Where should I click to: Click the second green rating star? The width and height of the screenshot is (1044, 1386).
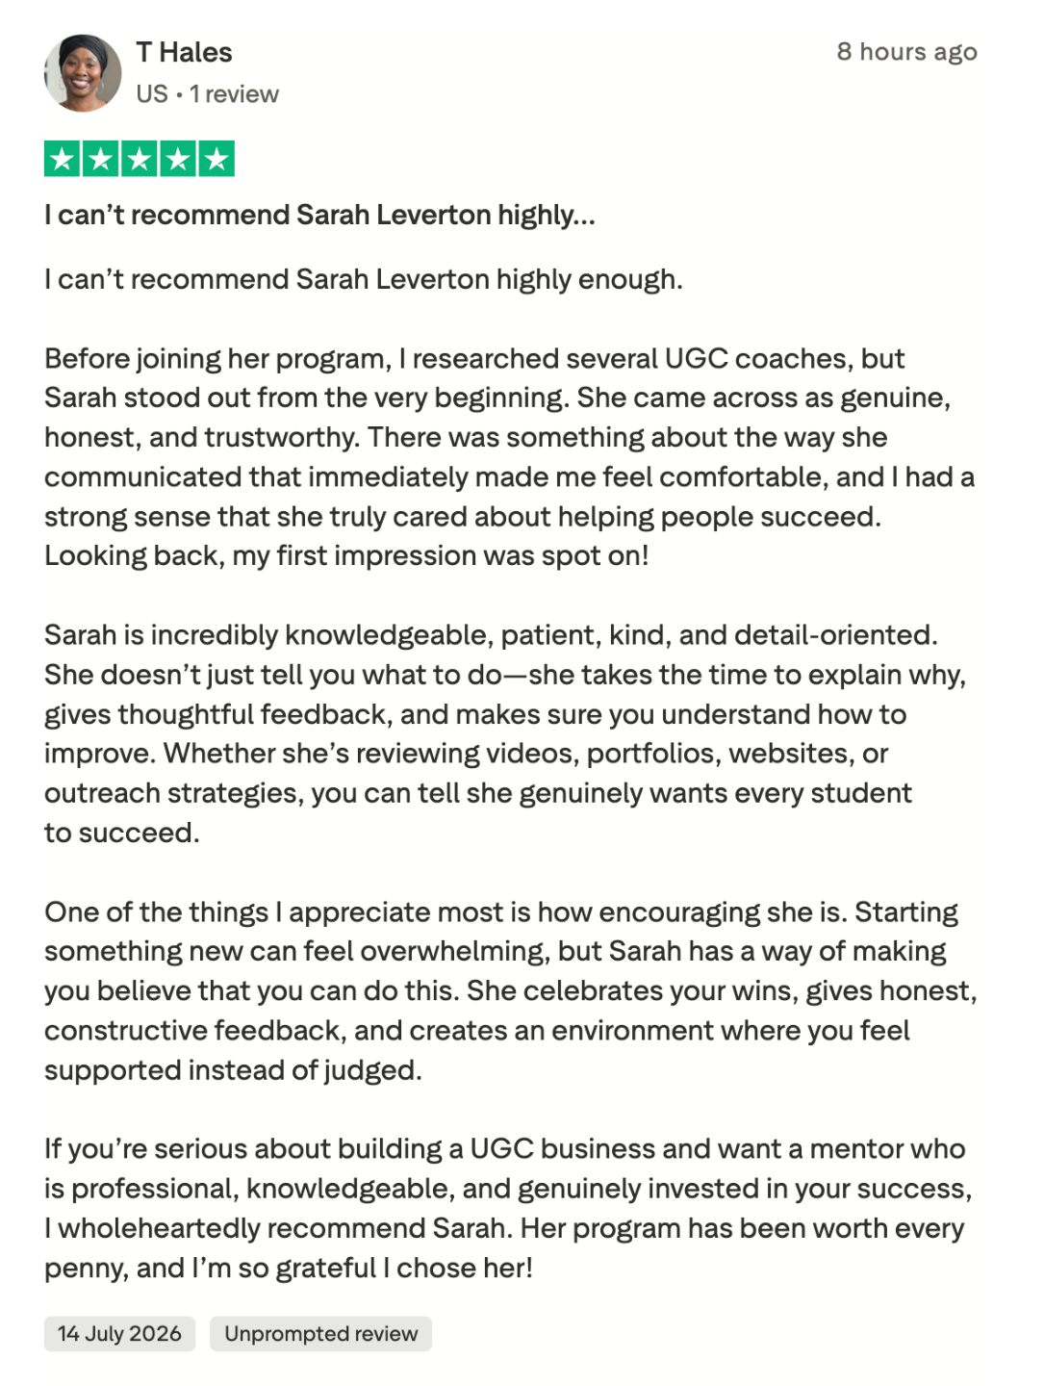pos(101,159)
